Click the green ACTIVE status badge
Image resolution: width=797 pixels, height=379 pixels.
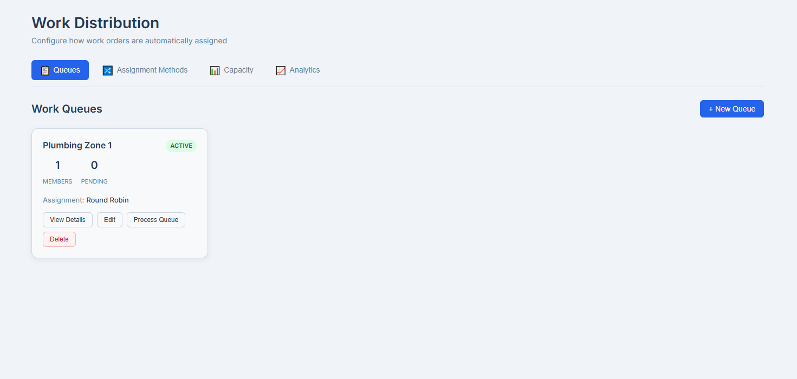181,146
